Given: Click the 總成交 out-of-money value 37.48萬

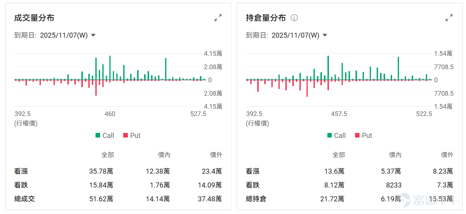Looking at the screenshot, I should click(210, 199).
